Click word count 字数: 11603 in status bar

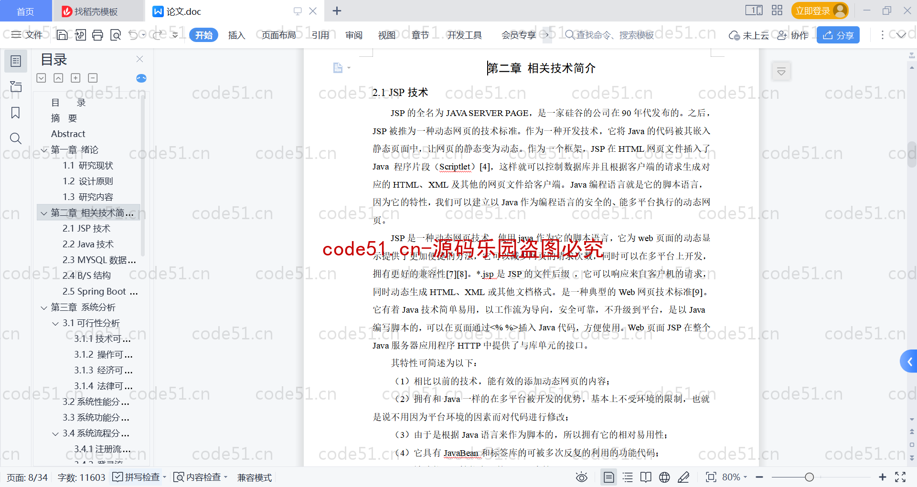click(x=81, y=477)
